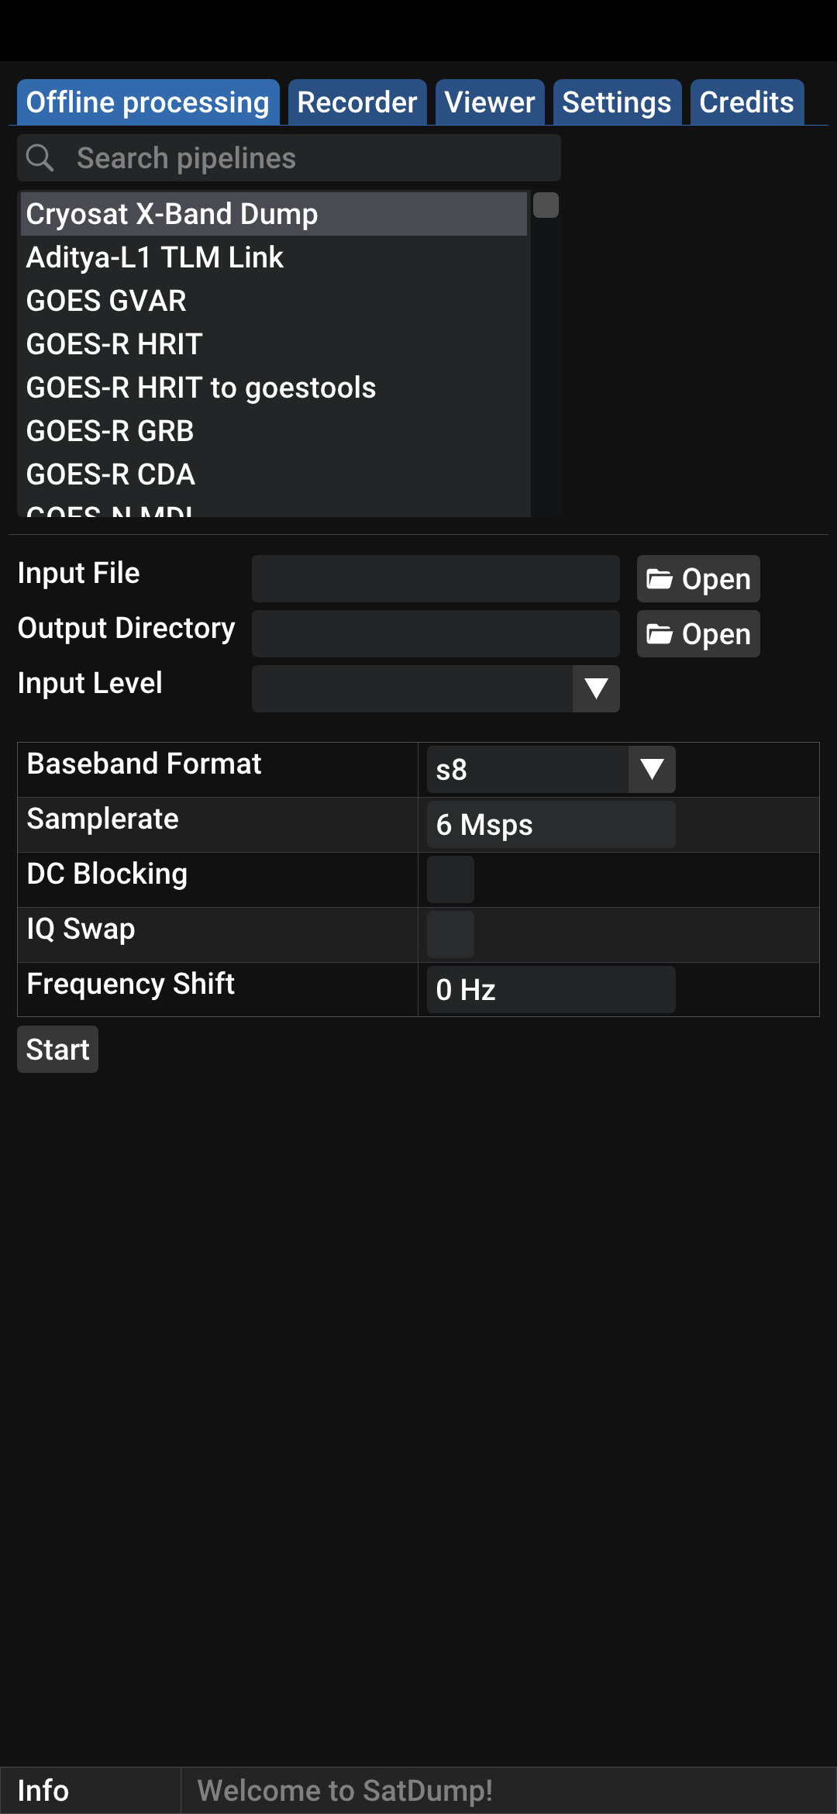This screenshot has width=837, height=1814.
Task: Expand the Input Level dropdown
Action: (x=595, y=688)
